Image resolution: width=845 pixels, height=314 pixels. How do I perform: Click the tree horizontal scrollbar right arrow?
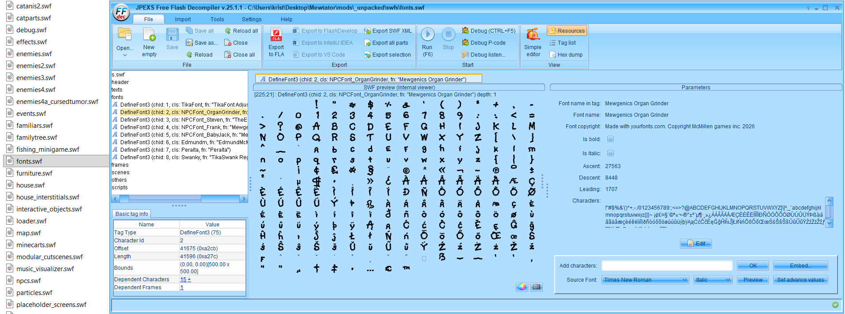pyautogui.click(x=244, y=199)
